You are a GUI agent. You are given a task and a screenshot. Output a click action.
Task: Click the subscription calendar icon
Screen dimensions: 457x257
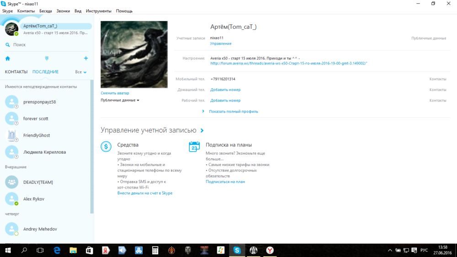(194, 147)
